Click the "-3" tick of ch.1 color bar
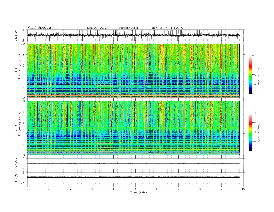The height and width of the screenshot is (212, 274). coord(255,56)
